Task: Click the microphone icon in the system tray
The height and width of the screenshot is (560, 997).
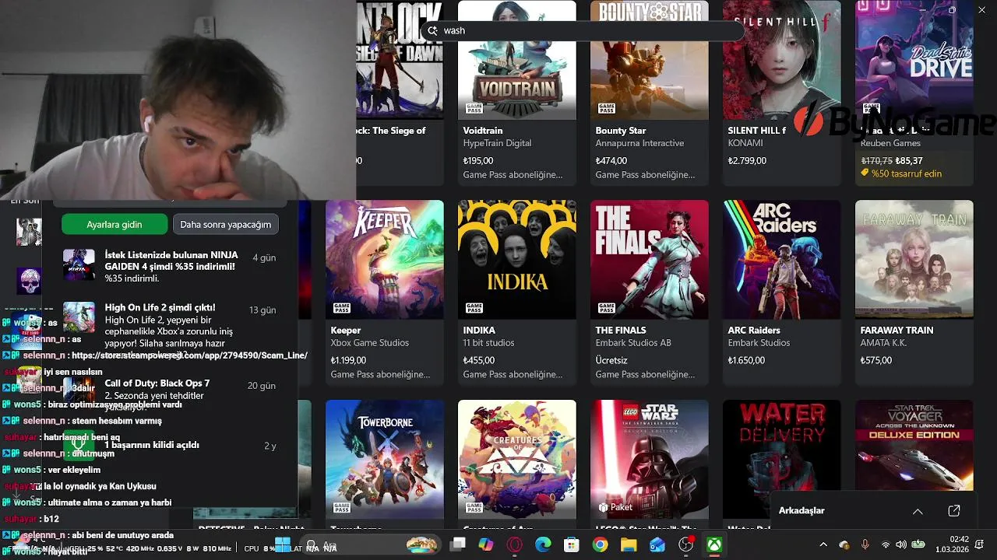Action: (x=865, y=544)
